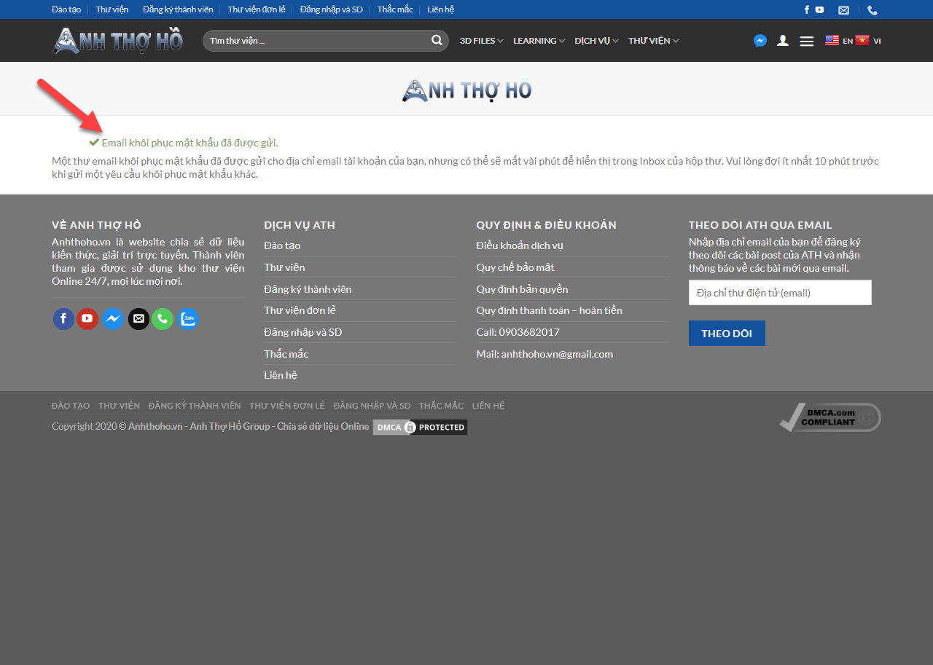Click the footer Facebook round icon
The width and height of the screenshot is (933, 665).
[x=63, y=319]
